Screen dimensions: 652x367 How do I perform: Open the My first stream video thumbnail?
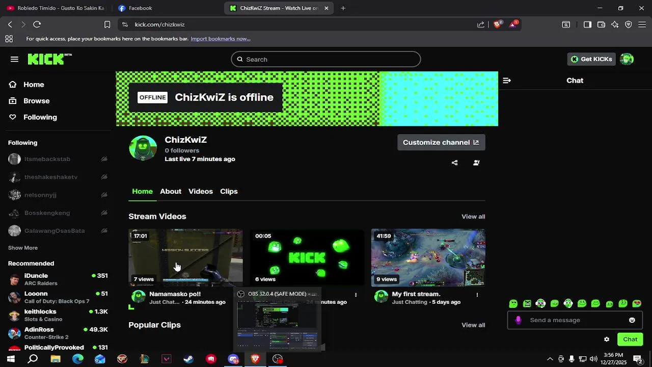[x=428, y=258]
